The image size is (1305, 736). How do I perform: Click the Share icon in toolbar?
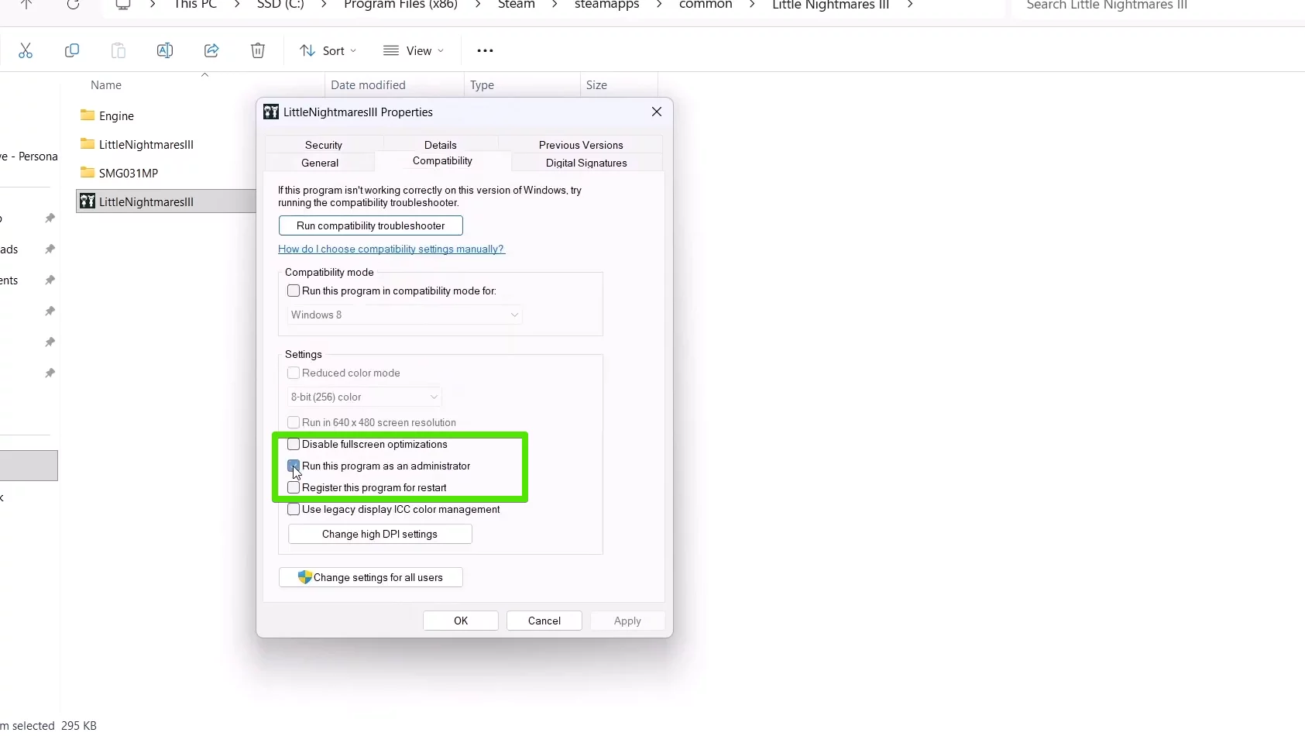[211, 51]
